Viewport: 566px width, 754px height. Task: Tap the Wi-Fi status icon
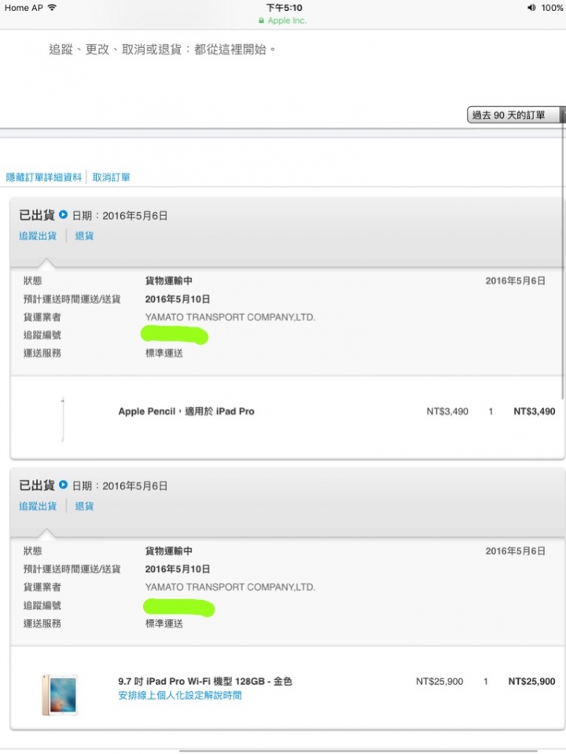52,7
